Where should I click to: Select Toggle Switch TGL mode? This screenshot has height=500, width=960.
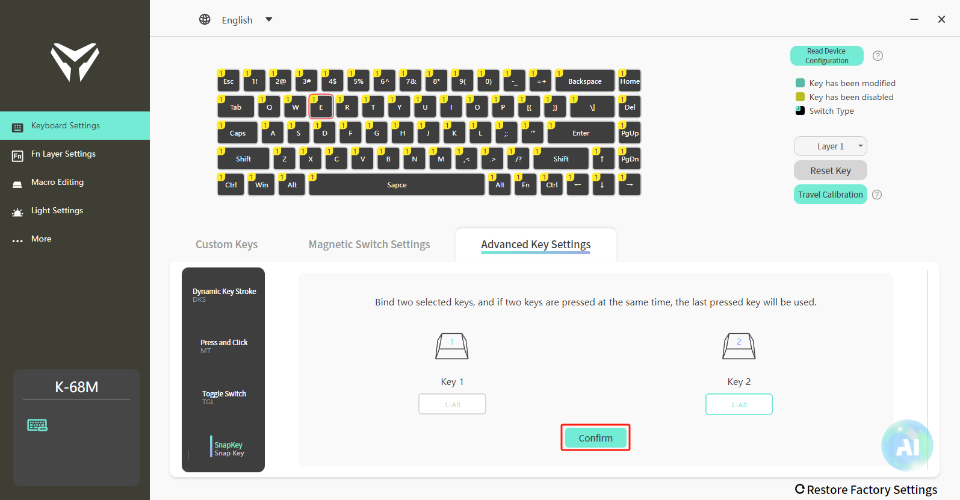(224, 396)
